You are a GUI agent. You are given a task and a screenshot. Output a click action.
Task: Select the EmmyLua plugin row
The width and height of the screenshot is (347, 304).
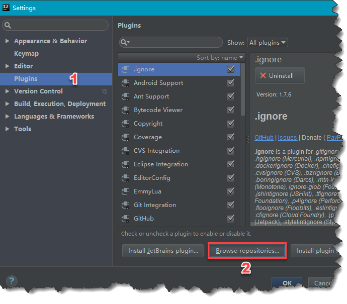(179, 191)
